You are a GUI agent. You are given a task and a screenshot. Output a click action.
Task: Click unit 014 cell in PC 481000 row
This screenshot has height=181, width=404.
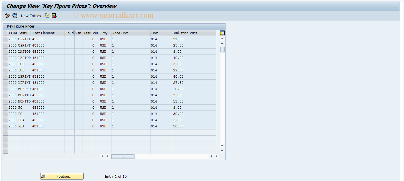click(162, 114)
